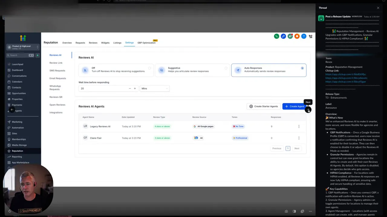Viewport: 387px width, 217px height.
Task: Open the Integrations settings section
Action: (x=56, y=112)
